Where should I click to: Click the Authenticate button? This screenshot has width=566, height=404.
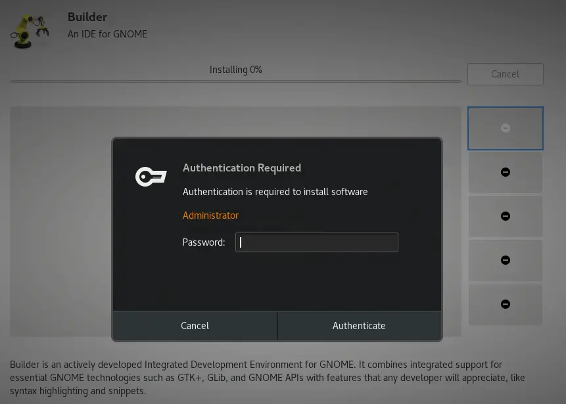click(359, 326)
